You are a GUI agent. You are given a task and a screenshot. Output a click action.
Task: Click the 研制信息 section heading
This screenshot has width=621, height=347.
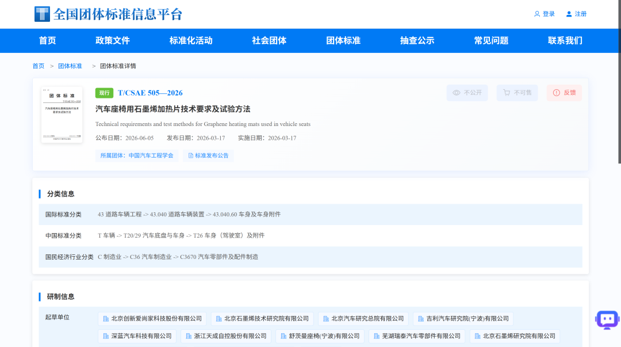(60, 296)
